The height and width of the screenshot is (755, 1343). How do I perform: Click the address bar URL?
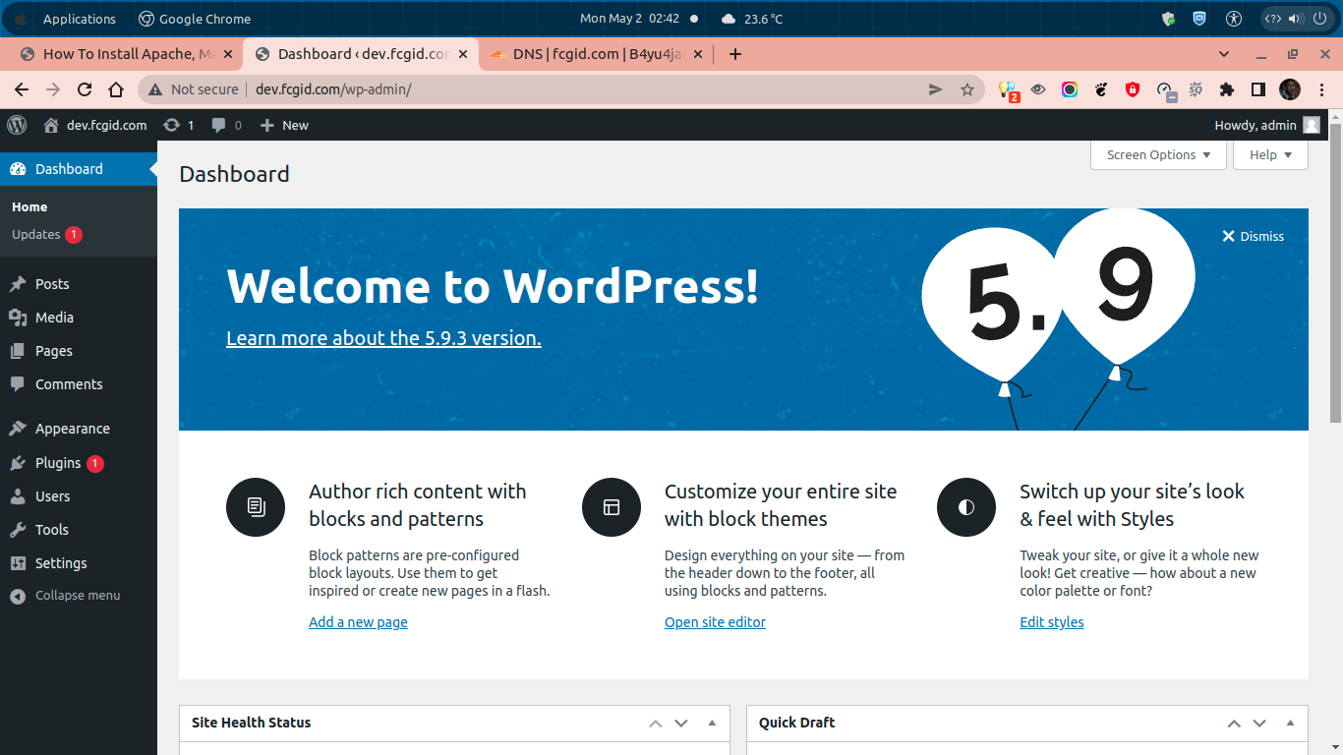click(333, 89)
